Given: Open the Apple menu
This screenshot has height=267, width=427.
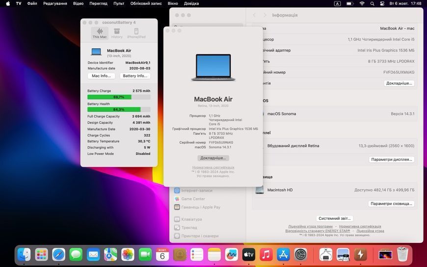Looking at the screenshot, I should click(x=8, y=3).
